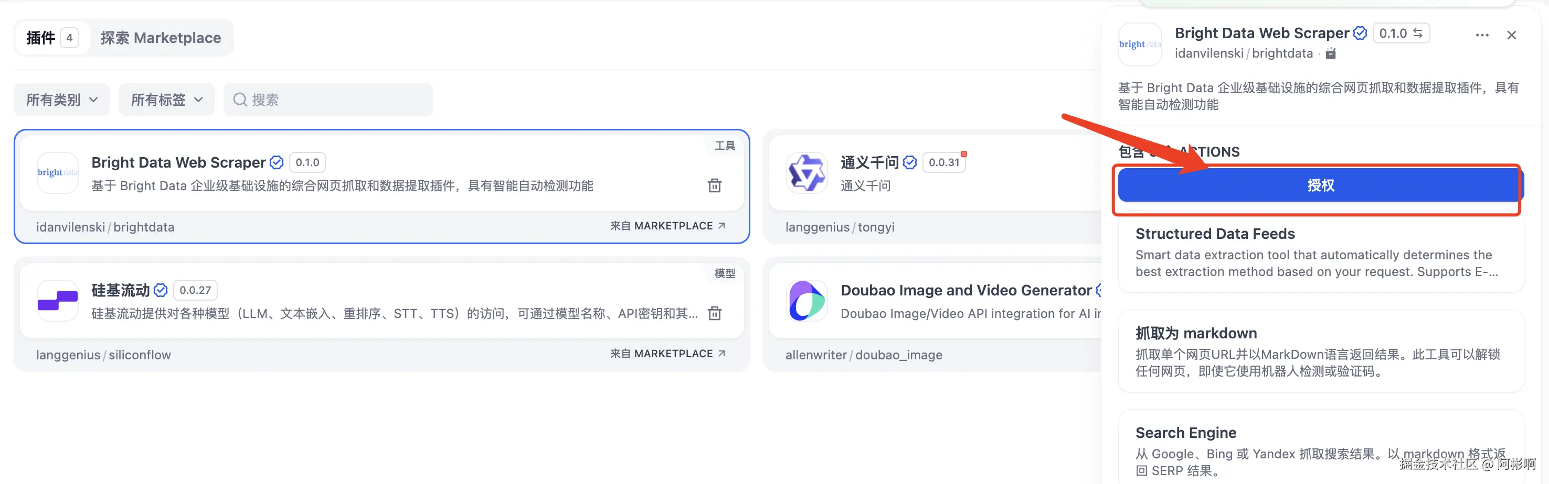Click the marketplace source icon after brightdata
The width and height of the screenshot is (1549, 484).
[x=1331, y=53]
